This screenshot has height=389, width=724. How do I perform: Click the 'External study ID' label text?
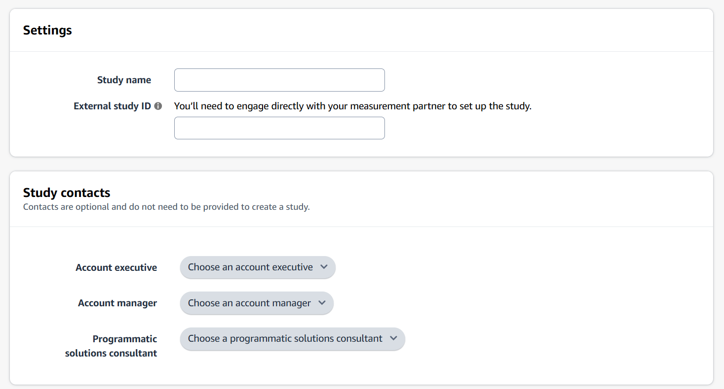pyautogui.click(x=112, y=106)
